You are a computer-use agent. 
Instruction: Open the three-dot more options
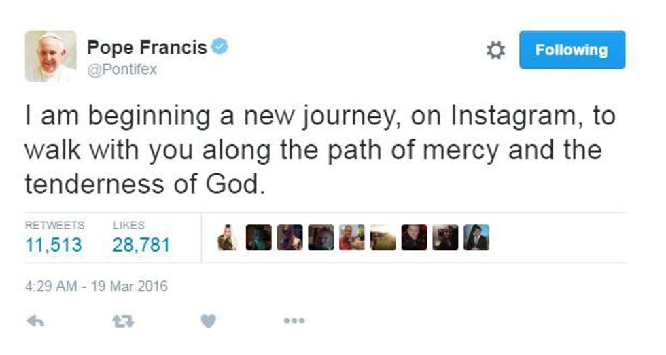click(x=294, y=321)
